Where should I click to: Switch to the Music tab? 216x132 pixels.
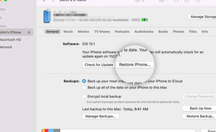coord(68,32)
